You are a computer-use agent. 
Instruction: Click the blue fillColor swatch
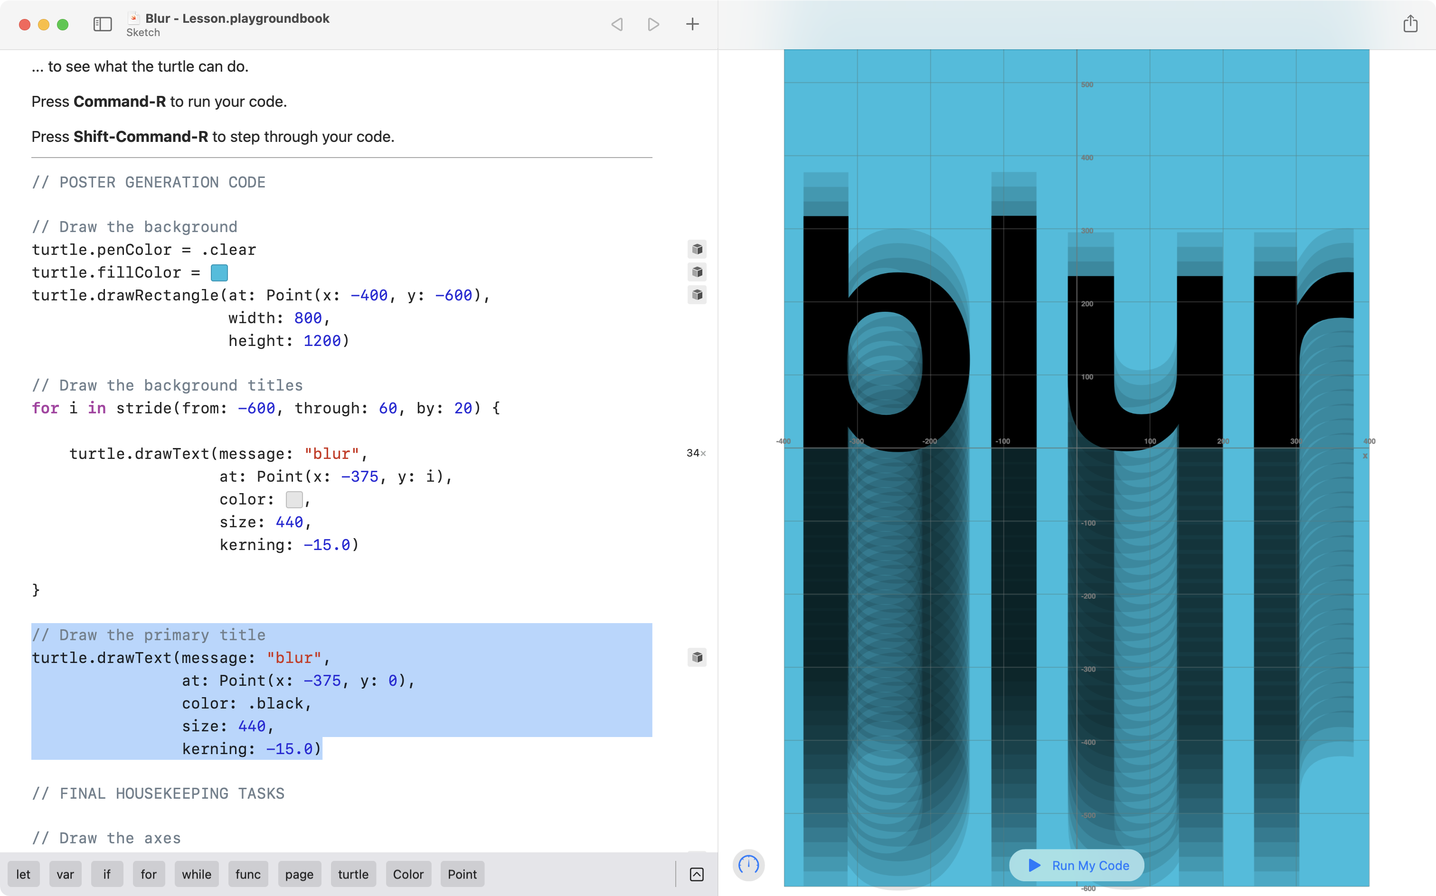(x=219, y=272)
